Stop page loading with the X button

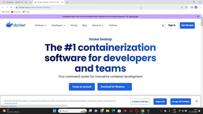point(11,7)
